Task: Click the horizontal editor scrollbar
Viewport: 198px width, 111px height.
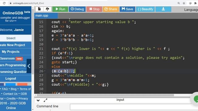Action: [x=105, y=95]
